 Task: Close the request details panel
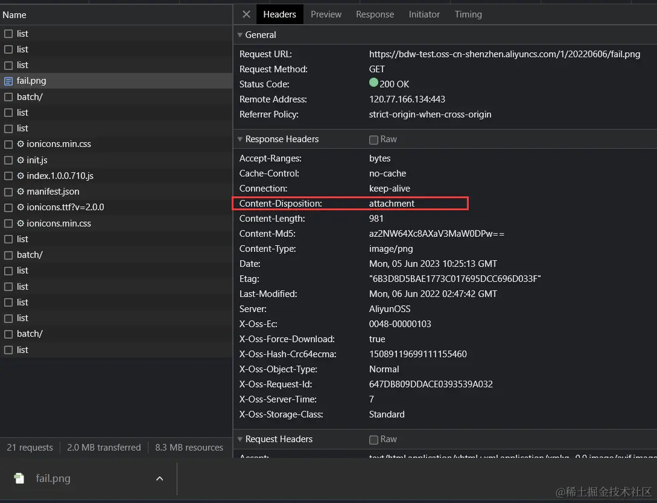pyautogui.click(x=246, y=14)
